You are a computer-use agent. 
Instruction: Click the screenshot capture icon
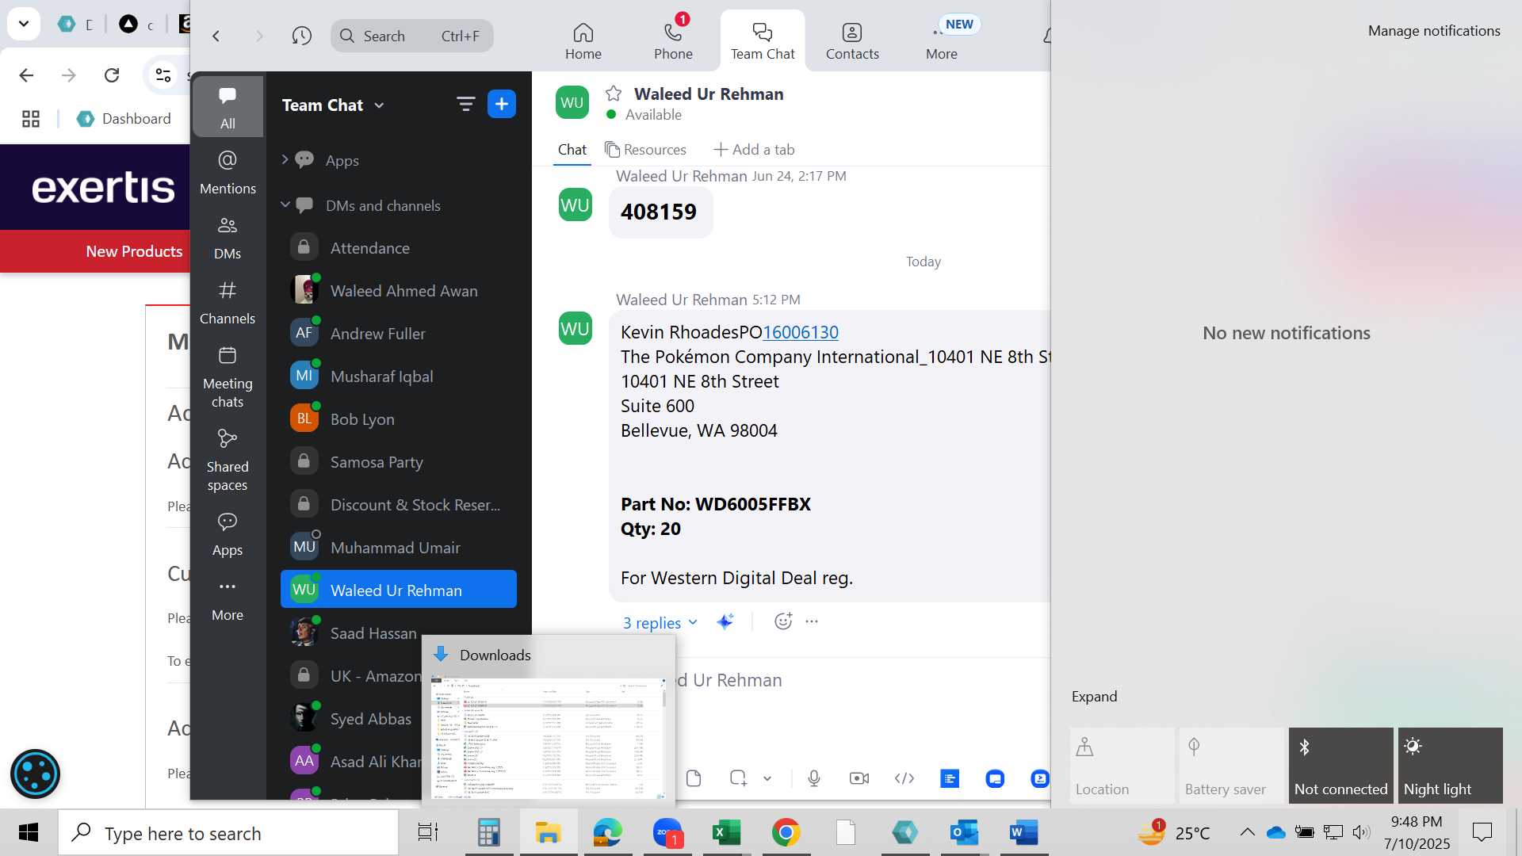738,778
